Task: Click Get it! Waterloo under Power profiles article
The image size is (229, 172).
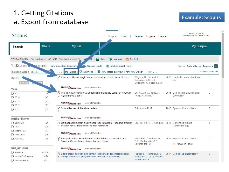Action: tap(71, 88)
